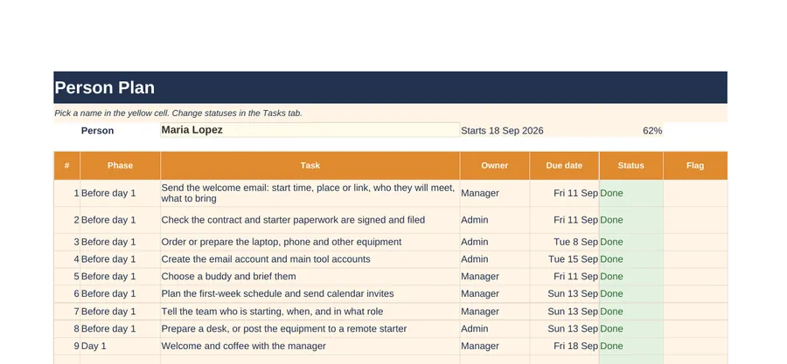Click the Done status for task 1
The height and width of the screenshot is (364, 787).
[x=630, y=193]
